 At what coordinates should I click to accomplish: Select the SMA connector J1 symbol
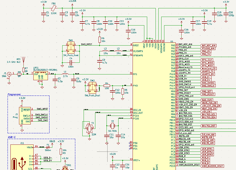(9, 74)
